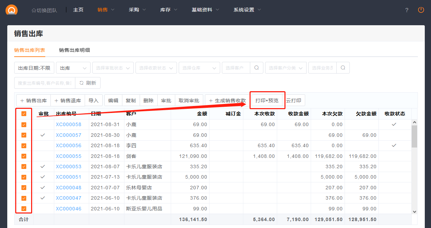Open order link XC000056
431x228 pixels.
[x=68, y=145]
